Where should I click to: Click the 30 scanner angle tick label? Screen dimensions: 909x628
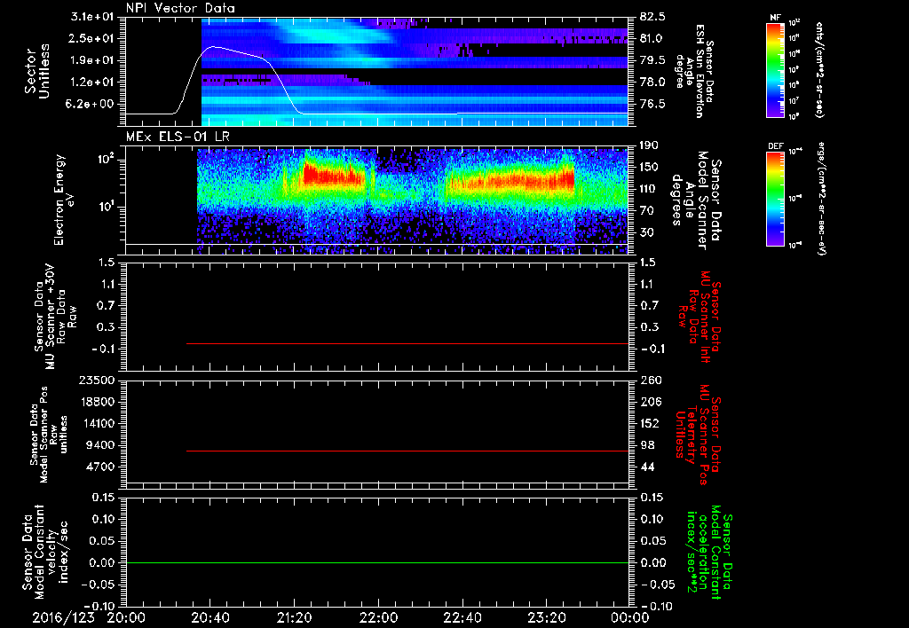click(x=646, y=233)
